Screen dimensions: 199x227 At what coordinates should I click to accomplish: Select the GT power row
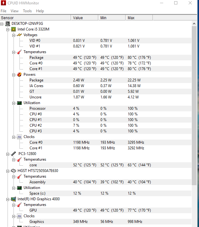tap(110, 91)
